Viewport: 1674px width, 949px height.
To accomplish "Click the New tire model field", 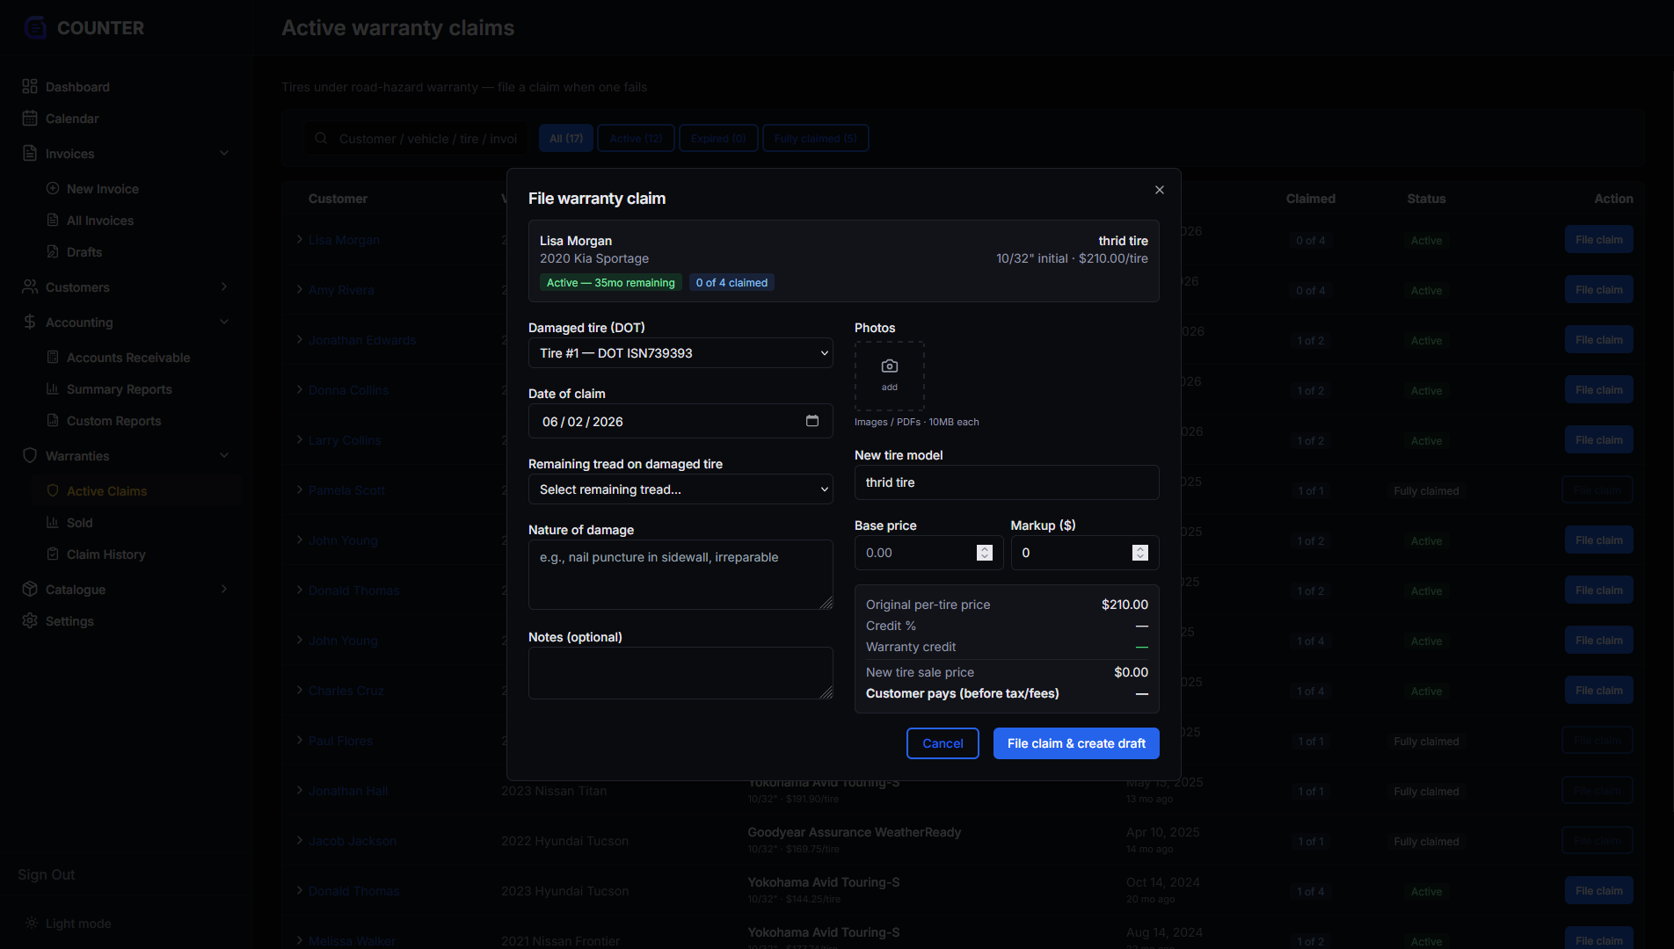I will pyautogui.click(x=1007, y=482).
